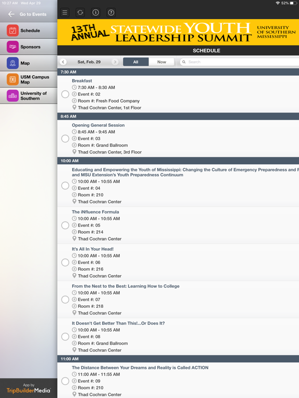This screenshot has height=398, width=299.
Task: Tap the clock icon for 8:45 AM - 9:45 AM
Action: tap(74, 132)
